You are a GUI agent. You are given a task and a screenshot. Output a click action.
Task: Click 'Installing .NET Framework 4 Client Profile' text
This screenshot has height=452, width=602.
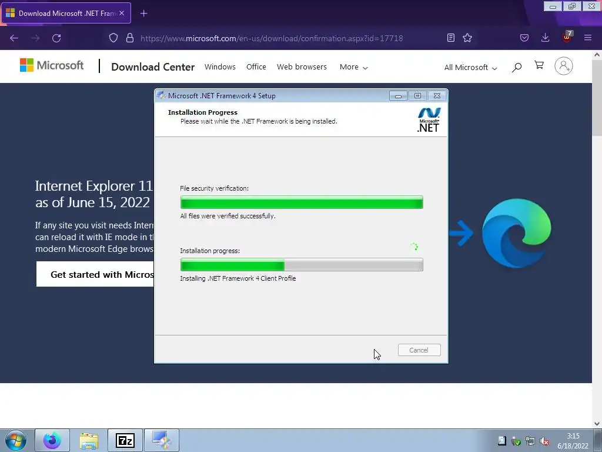pyautogui.click(x=238, y=278)
